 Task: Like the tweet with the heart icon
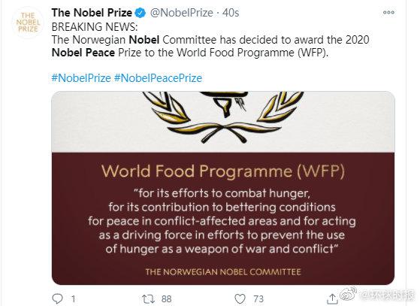(240, 298)
